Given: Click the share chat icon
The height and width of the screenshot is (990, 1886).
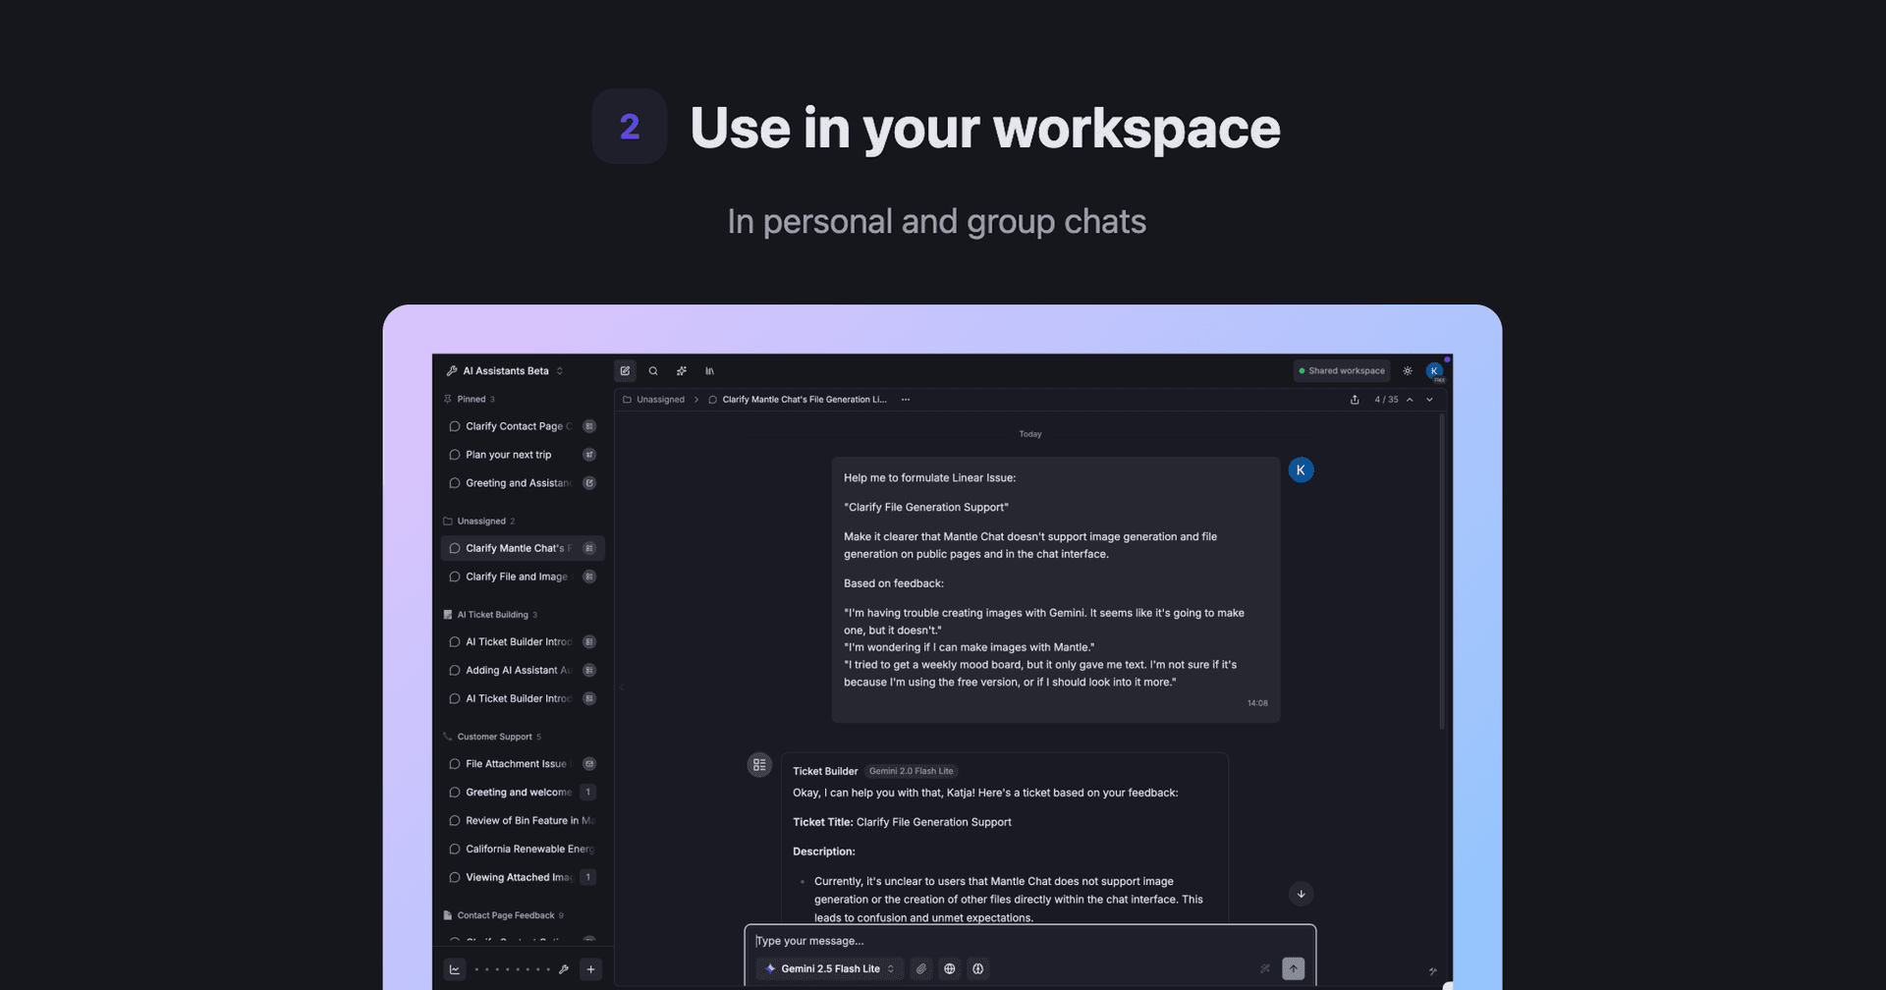Looking at the screenshot, I should coord(1355,400).
